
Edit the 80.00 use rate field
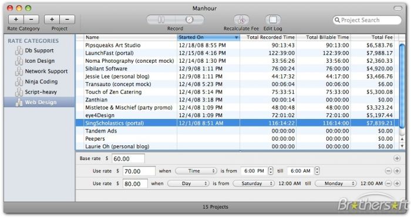coord(135,183)
